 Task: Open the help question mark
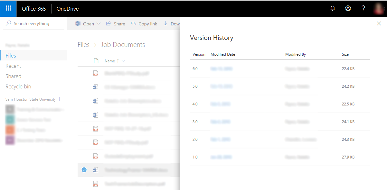(363, 8)
